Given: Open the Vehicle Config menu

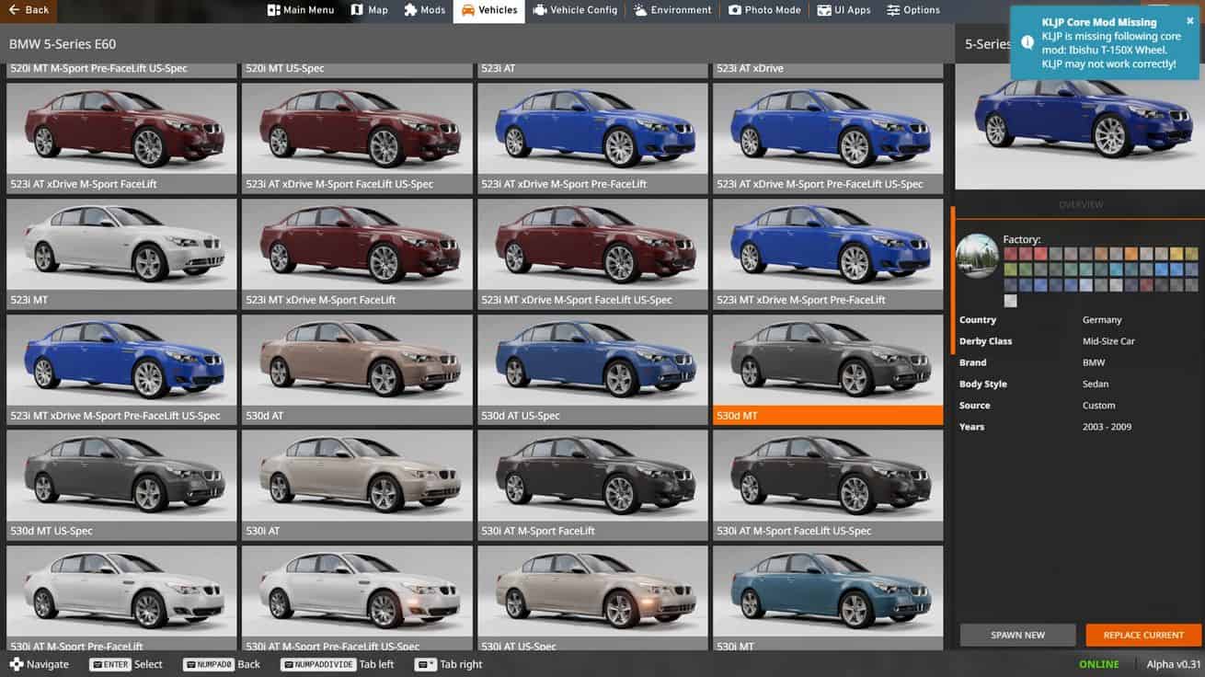Looking at the screenshot, I should click(575, 10).
